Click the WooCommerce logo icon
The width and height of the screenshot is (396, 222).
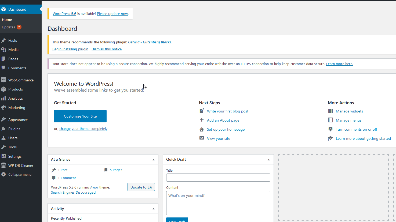[3, 80]
